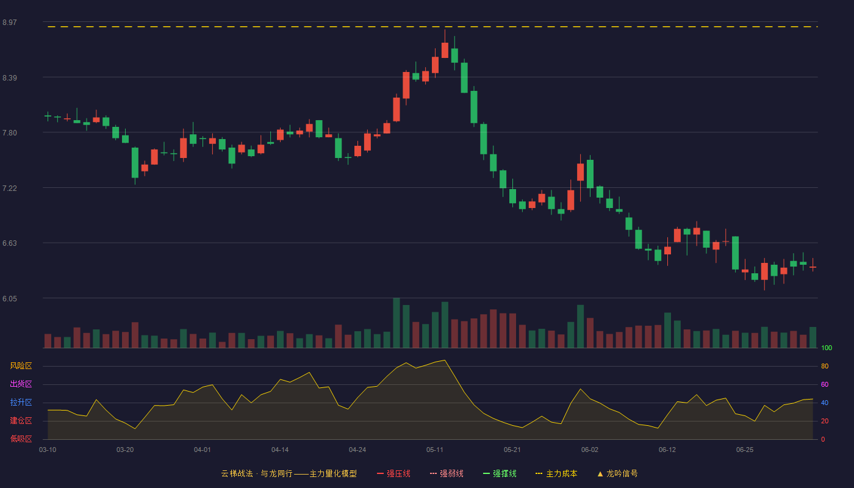Click the 6.05 price axis label
This screenshot has height=488, width=854.
[x=10, y=298]
